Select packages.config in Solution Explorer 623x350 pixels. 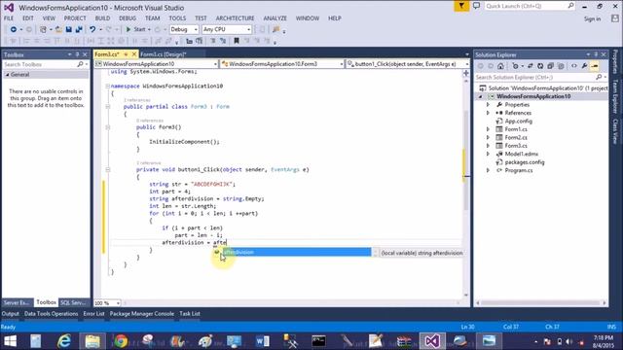click(524, 162)
